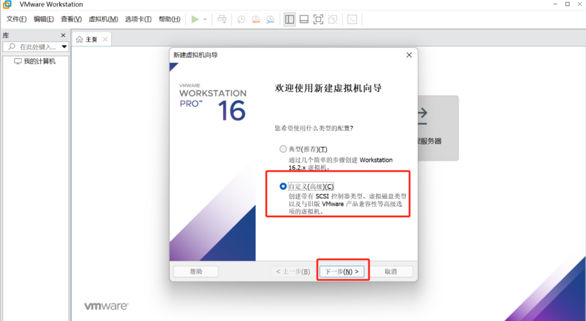The width and height of the screenshot is (586, 321).
Task: Toggle the thumbnail bar view icon
Action: 304,20
